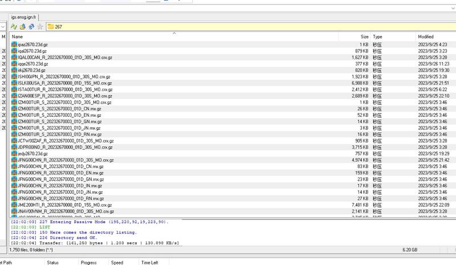This screenshot has width=456, height=265.
Task: Select file ISHI00JPN_R_20232670000_01D_30S_MO.crx.gz
Action: [x=65, y=76]
